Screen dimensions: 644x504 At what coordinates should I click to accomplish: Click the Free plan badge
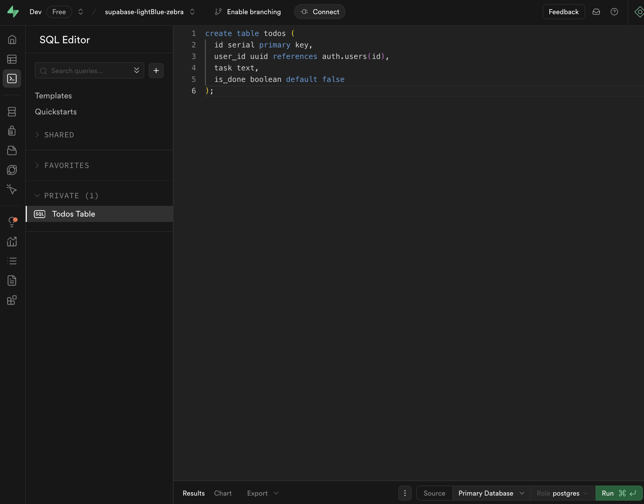point(59,12)
